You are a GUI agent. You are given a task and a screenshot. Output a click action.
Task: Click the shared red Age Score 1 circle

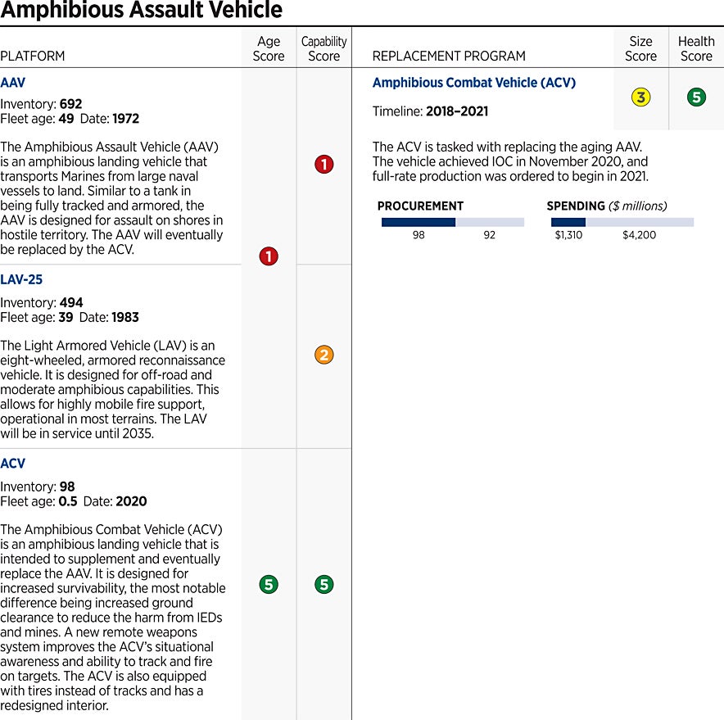(x=268, y=256)
